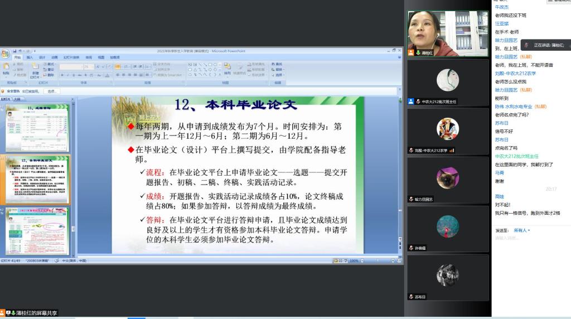Screen dimensions: 571x319
Task: Switch to the 插入 ribbon tab
Action: [x=30, y=57]
